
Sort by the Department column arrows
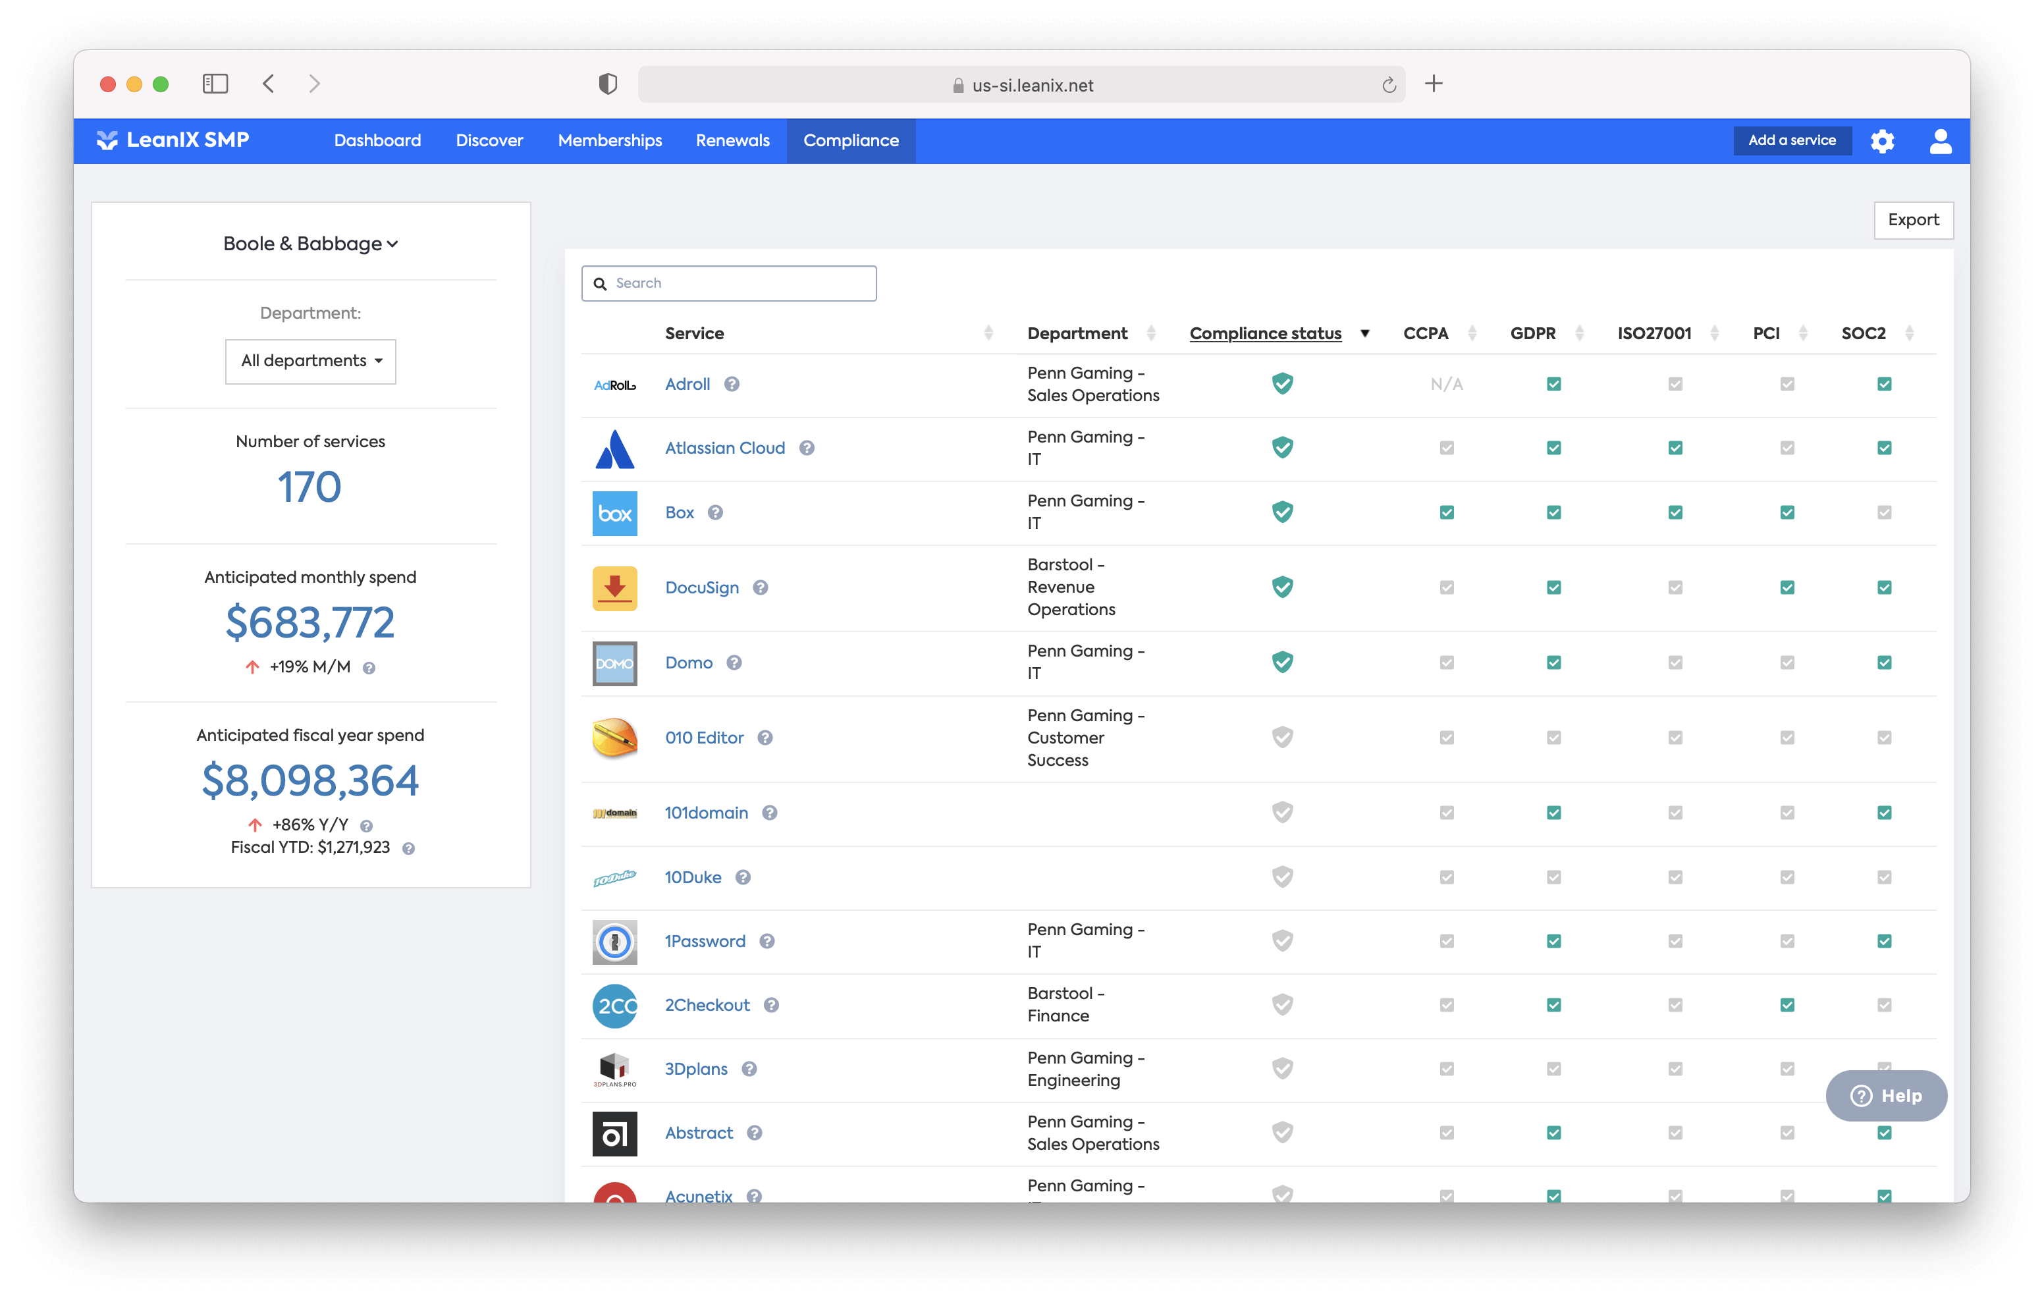click(x=1151, y=333)
